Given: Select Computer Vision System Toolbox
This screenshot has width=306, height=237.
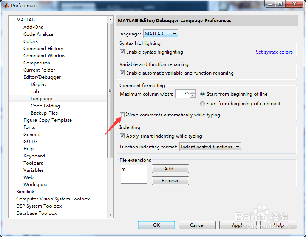Looking at the screenshot, I should point(53,199).
